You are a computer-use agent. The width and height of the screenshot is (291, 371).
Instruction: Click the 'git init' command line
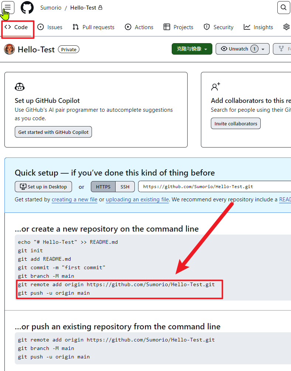tap(30, 250)
